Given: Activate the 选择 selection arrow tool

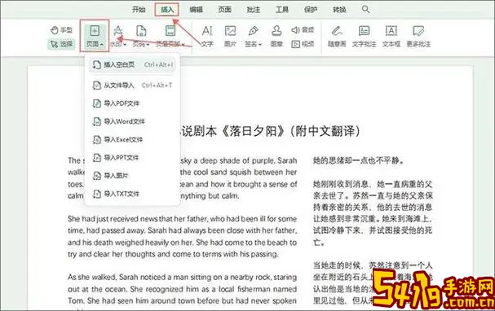Looking at the screenshot, I should click(x=61, y=44).
